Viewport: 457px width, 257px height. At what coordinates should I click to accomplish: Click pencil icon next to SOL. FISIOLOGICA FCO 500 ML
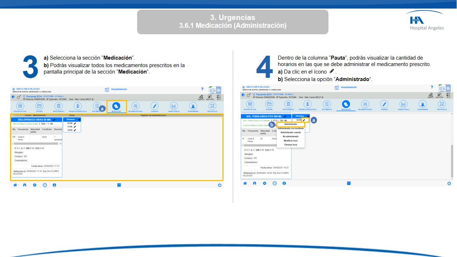click(x=285, y=116)
